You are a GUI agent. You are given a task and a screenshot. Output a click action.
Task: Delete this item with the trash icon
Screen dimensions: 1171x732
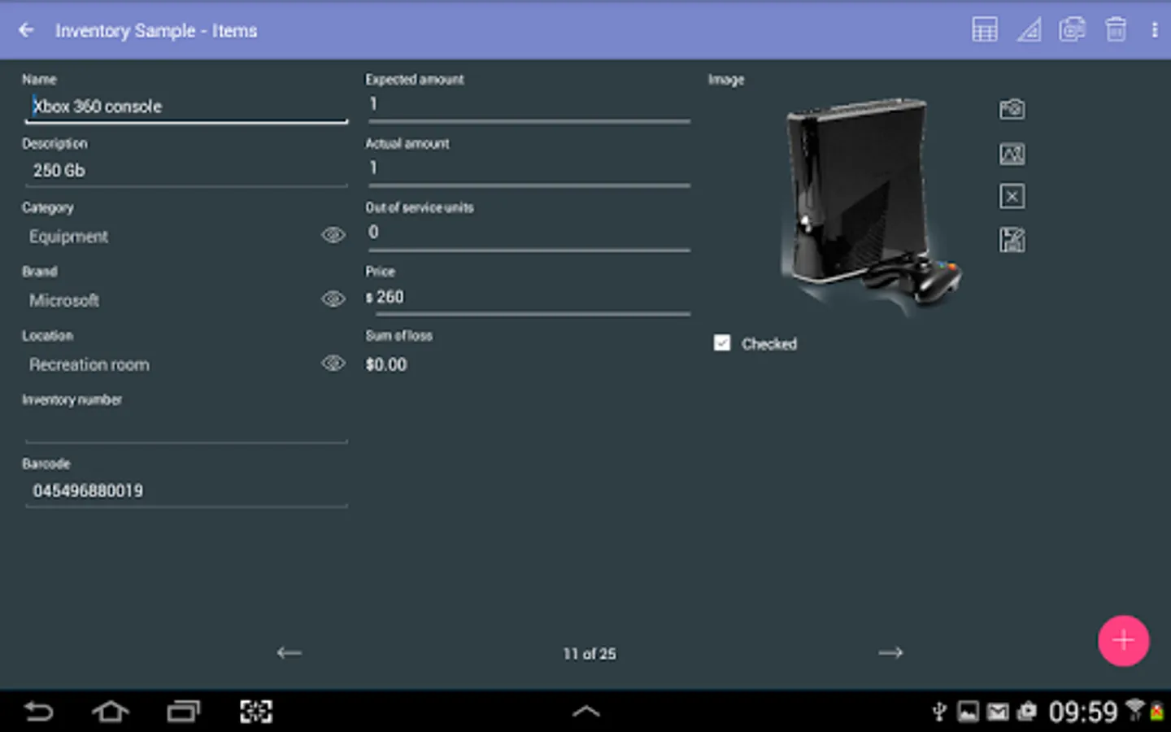tap(1116, 30)
